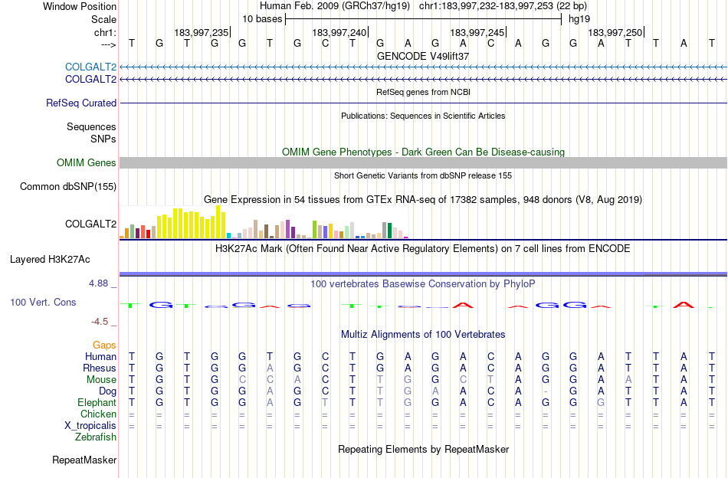Click the Layered H3K27Ac track label

(x=50, y=260)
